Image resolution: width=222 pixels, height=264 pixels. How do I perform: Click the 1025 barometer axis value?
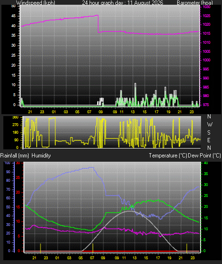tap(206, 16)
